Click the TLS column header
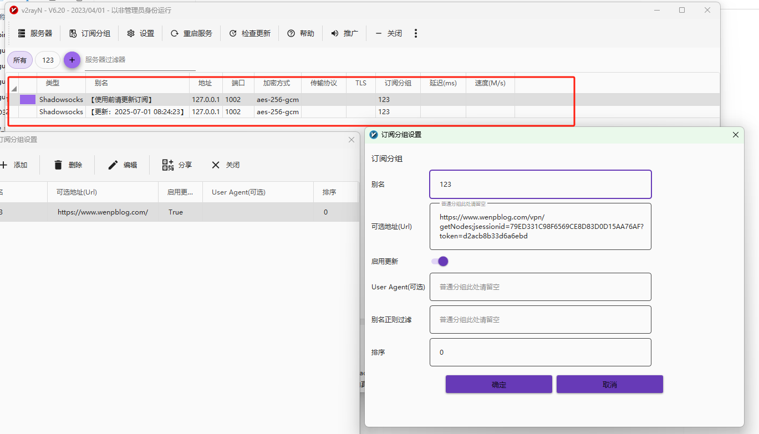 361,83
